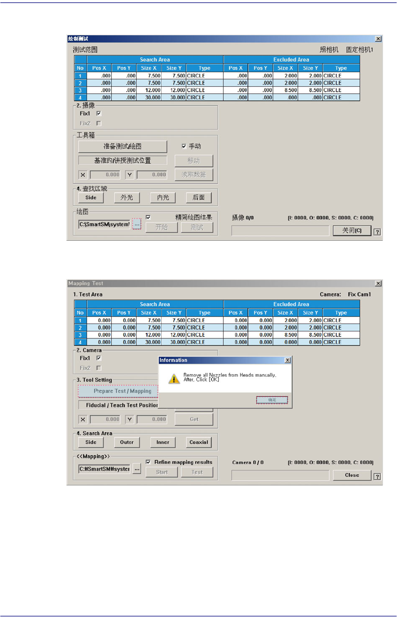Click the X coordinate toggle in Chinese dialog
This screenshot has width=397, height=621.
click(83, 175)
